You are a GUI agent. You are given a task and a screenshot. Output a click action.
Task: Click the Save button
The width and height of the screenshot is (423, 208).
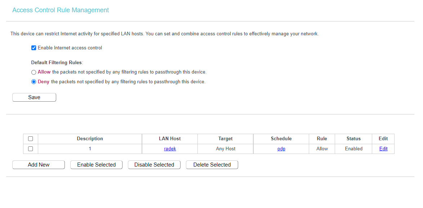(x=34, y=97)
